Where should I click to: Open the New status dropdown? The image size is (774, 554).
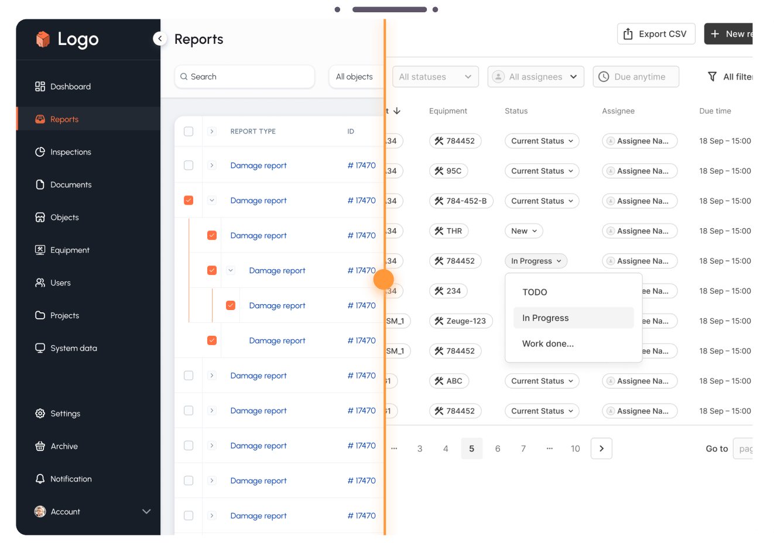coord(524,231)
